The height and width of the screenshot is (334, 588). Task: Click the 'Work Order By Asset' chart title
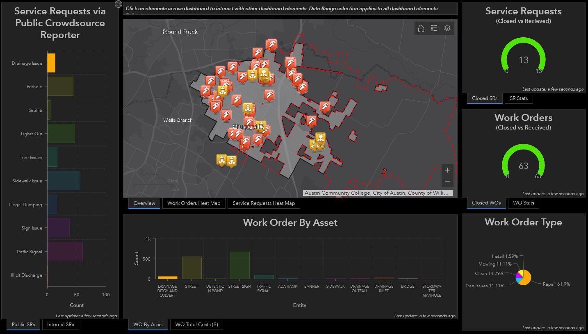[x=290, y=223]
